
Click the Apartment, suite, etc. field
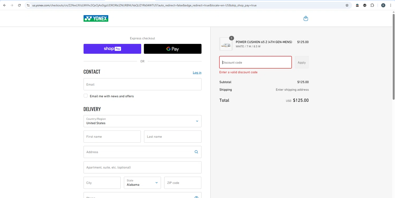pyautogui.click(x=142, y=167)
